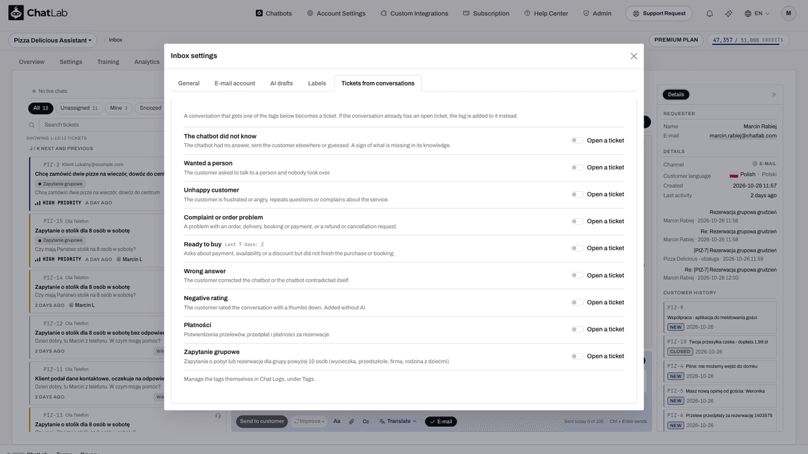808x454 pixels.
Task: Click the Details pill in right panel
Action: [x=676, y=95]
